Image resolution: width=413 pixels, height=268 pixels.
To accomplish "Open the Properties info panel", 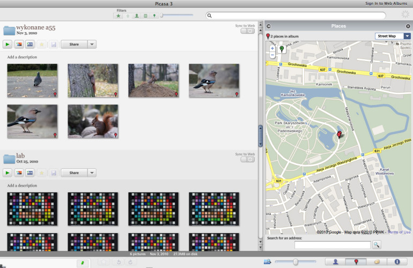I will 397,262.
